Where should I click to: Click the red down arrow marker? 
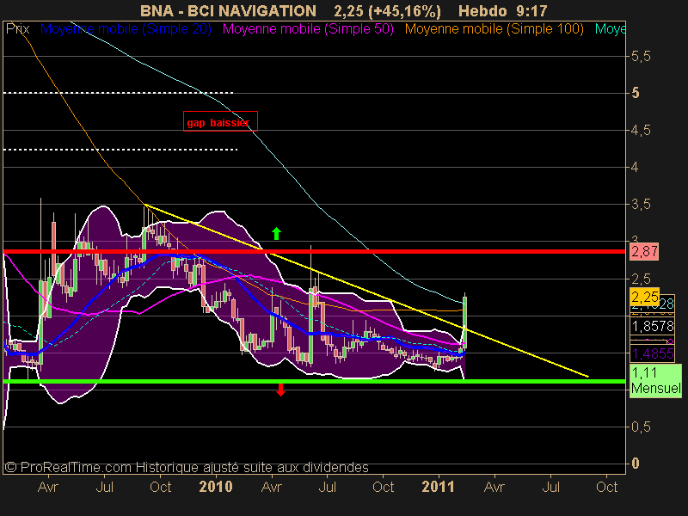(281, 390)
